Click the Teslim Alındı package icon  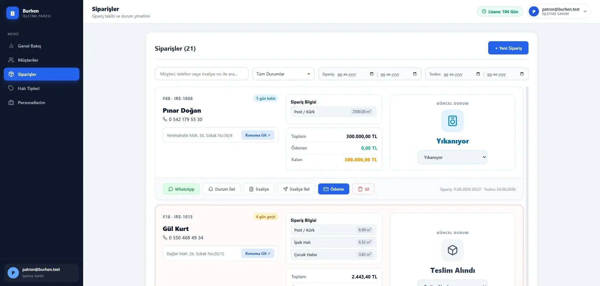tap(453, 250)
